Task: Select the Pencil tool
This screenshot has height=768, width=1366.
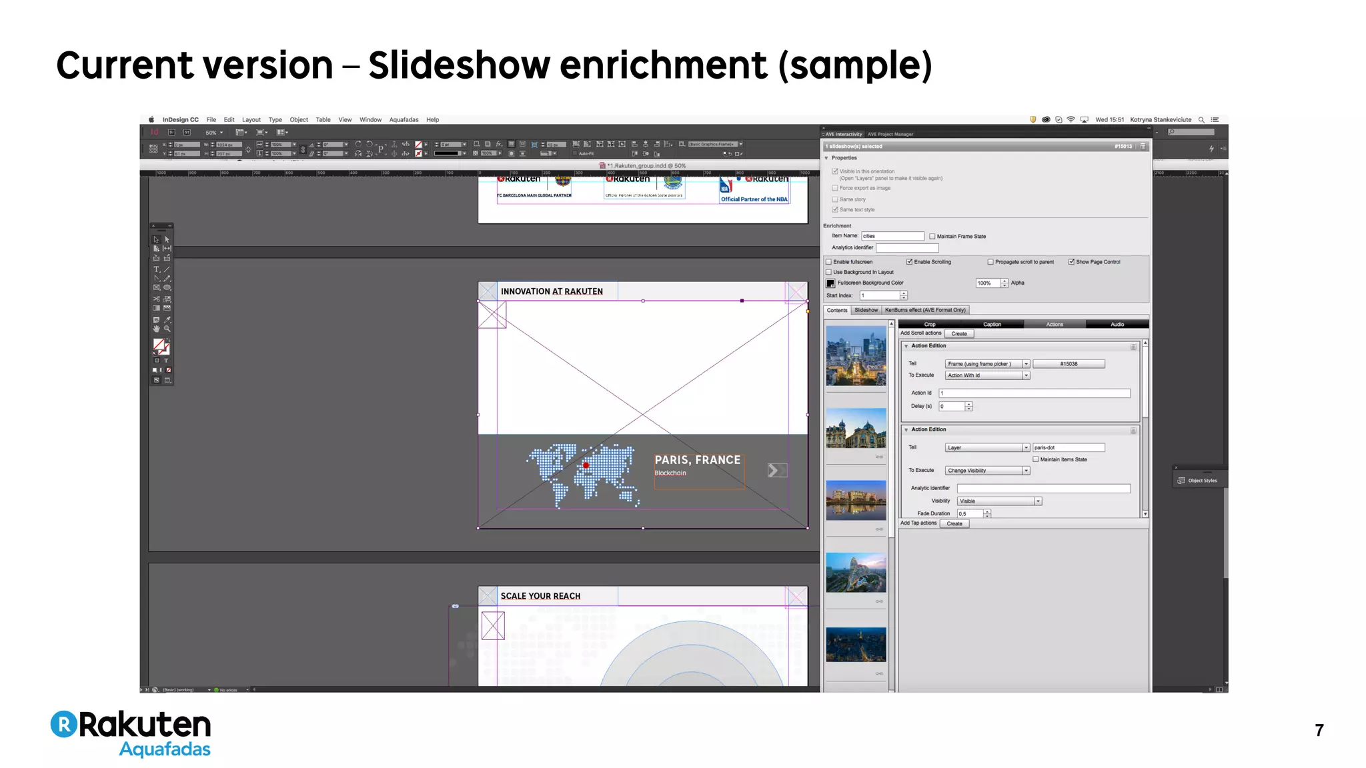Action: [x=167, y=279]
